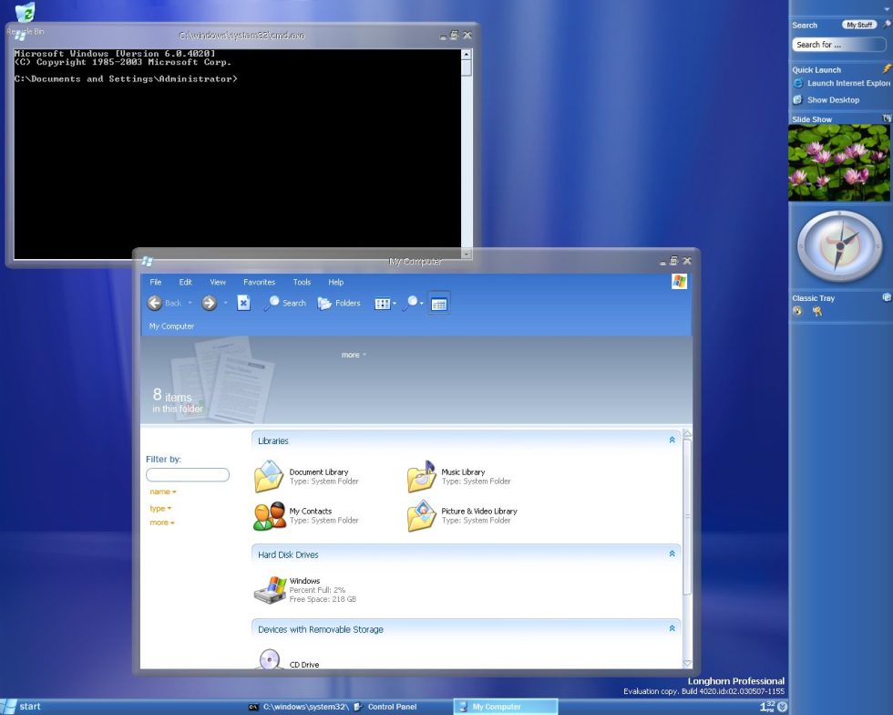
Task: Click the second magnifier toolbar icon
Action: point(410,303)
